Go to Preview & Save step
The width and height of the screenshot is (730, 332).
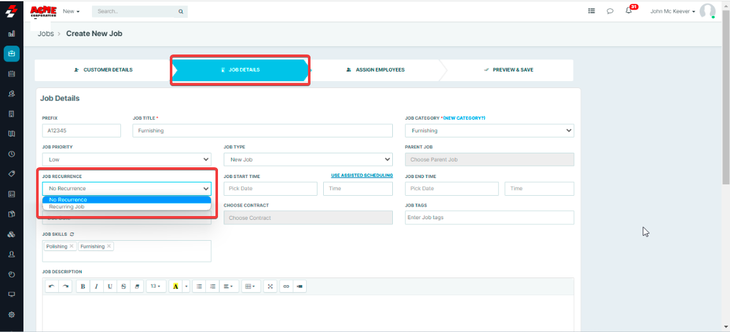(x=508, y=70)
